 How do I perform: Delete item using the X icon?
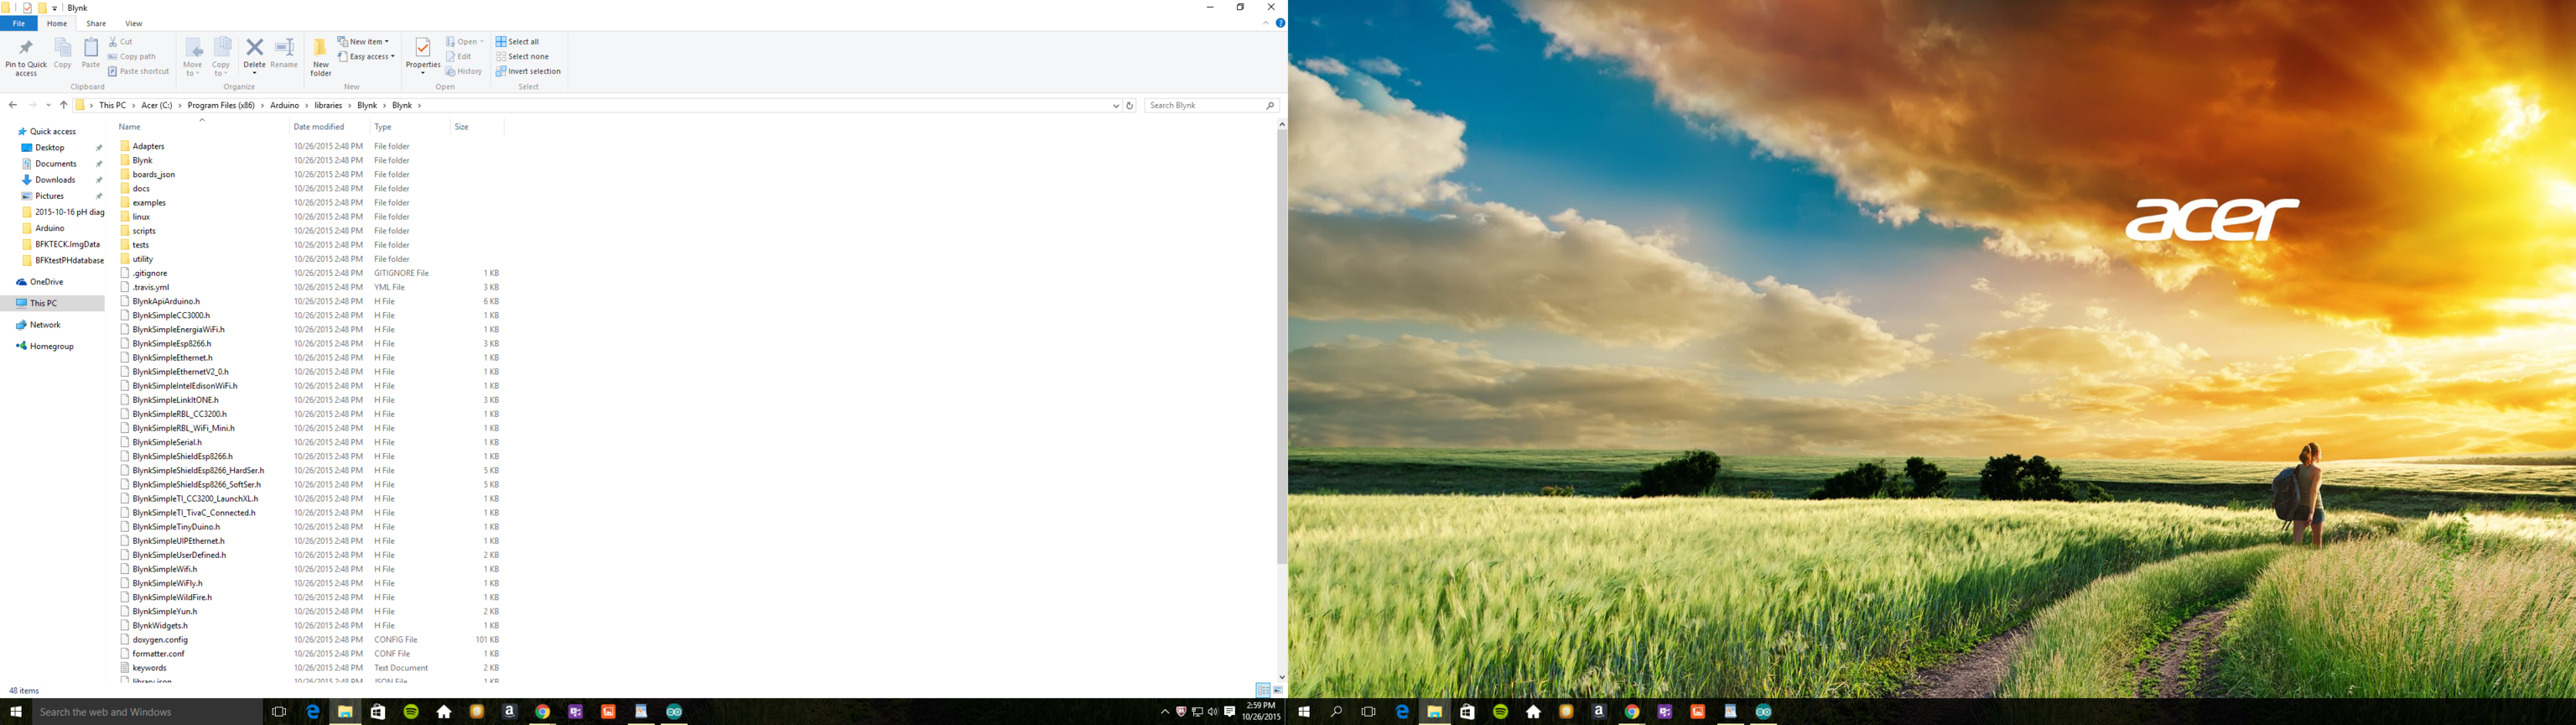point(255,55)
